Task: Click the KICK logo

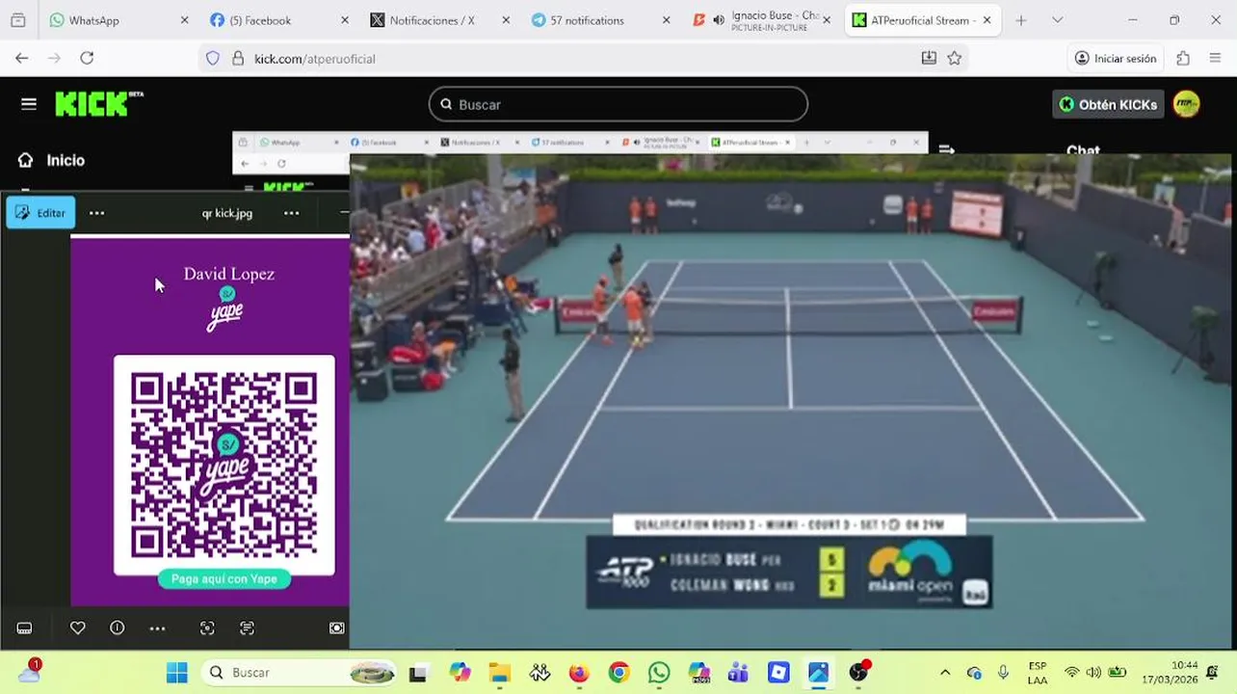Action: pos(99,104)
